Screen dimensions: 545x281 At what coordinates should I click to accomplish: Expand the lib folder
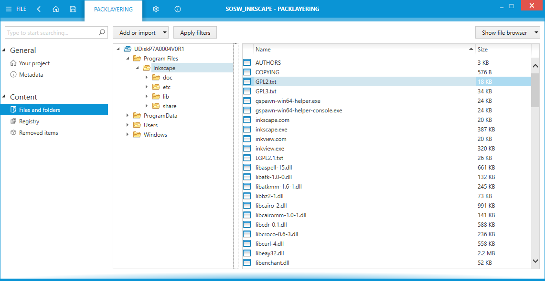click(147, 96)
